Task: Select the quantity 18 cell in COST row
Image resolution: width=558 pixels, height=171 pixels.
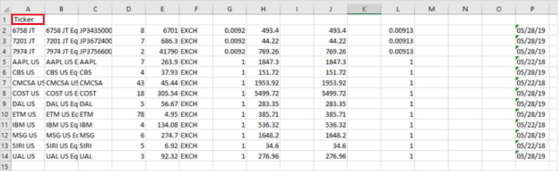Action: 129,94
